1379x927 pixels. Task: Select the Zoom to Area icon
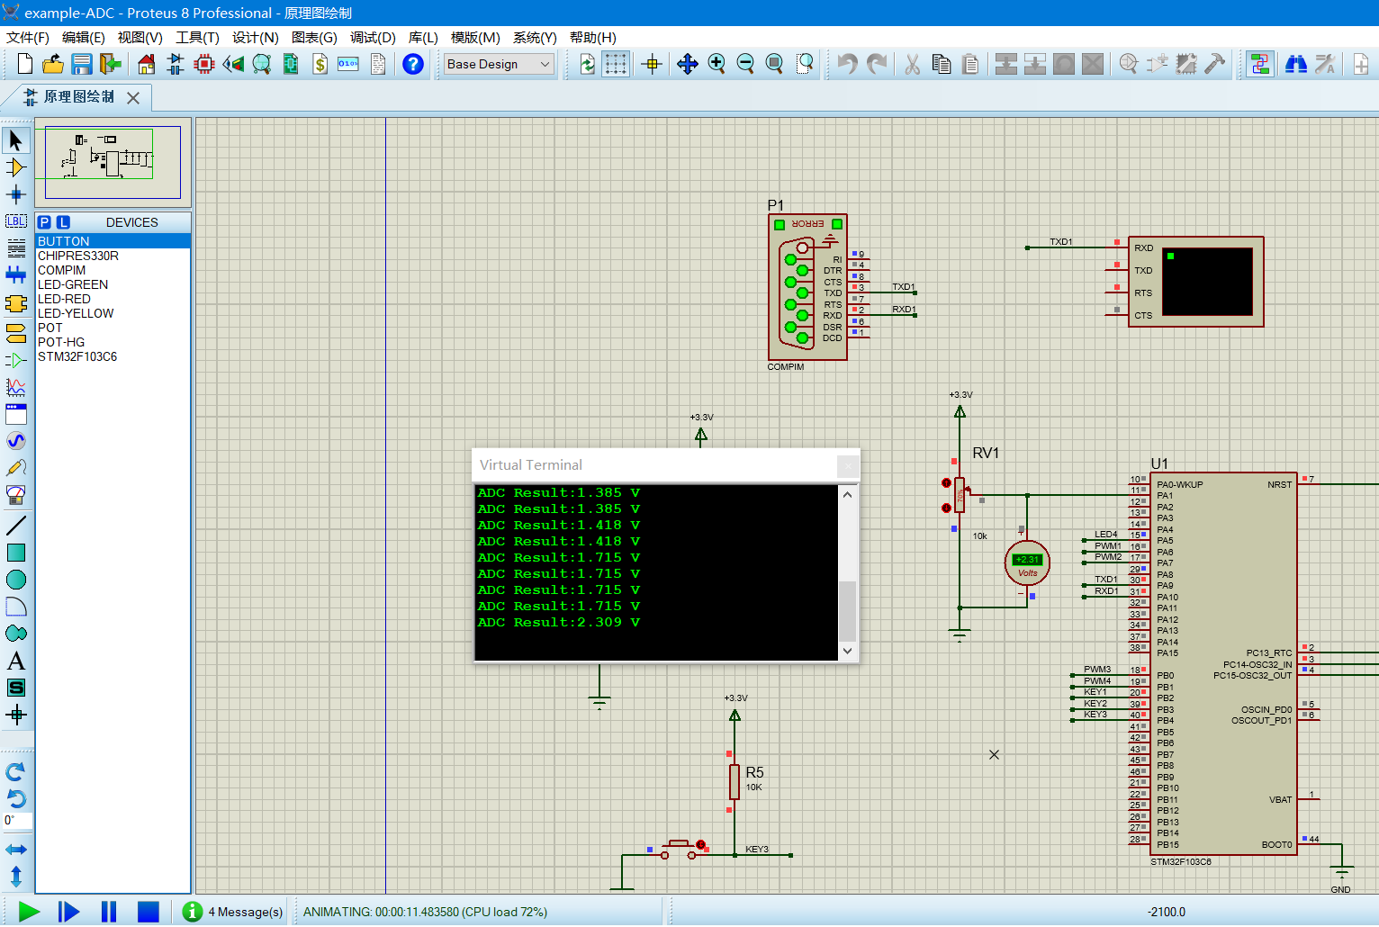(805, 64)
